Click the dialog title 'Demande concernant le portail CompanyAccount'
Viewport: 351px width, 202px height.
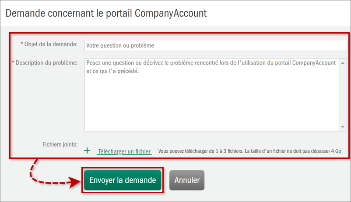[x=106, y=13]
